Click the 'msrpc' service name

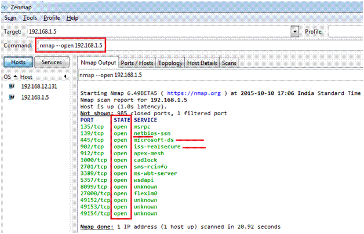[142, 127]
